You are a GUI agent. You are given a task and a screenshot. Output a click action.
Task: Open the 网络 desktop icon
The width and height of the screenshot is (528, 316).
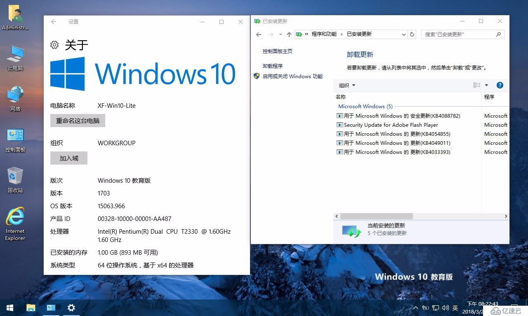pos(15,99)
